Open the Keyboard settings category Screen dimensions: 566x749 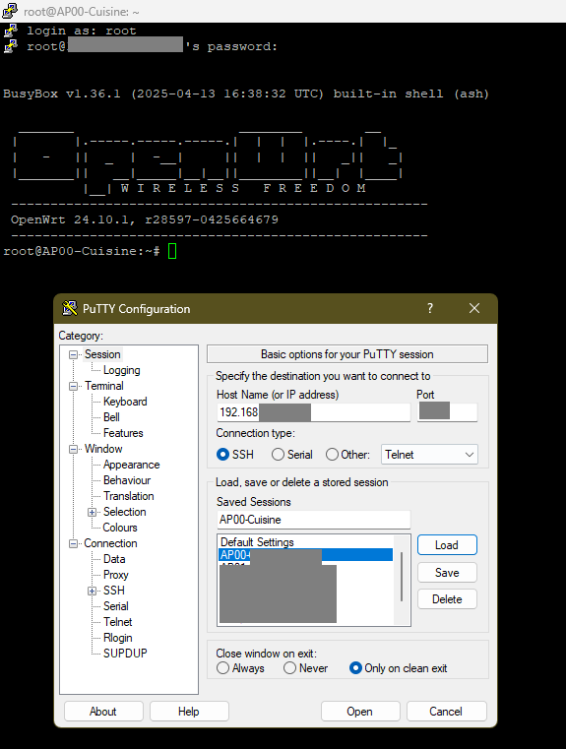pos(125,402)
